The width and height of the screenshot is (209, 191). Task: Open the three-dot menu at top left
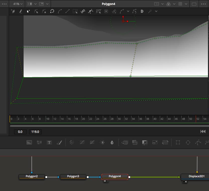pyautogui.click(x=4, y=4)
